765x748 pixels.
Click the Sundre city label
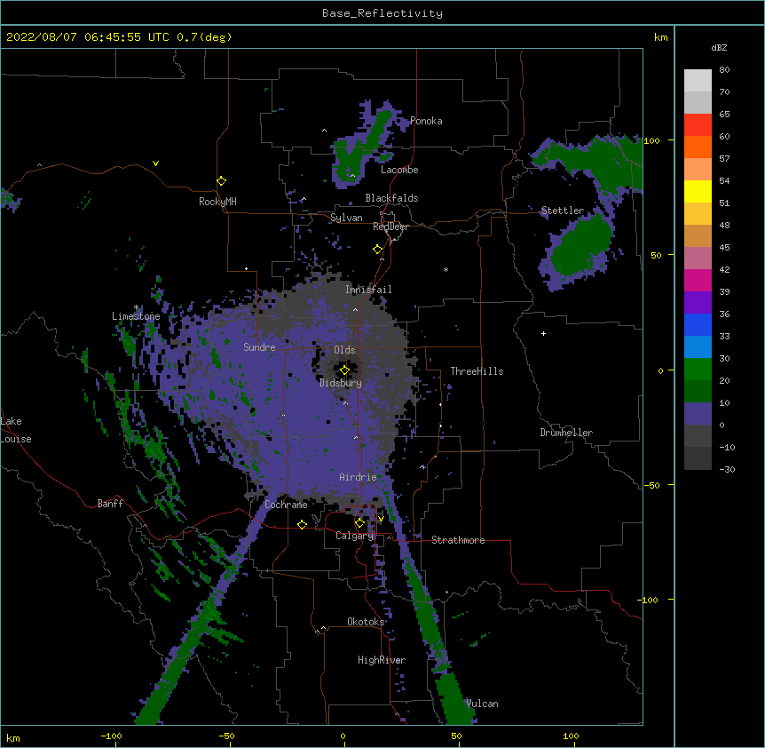(259, 347)
